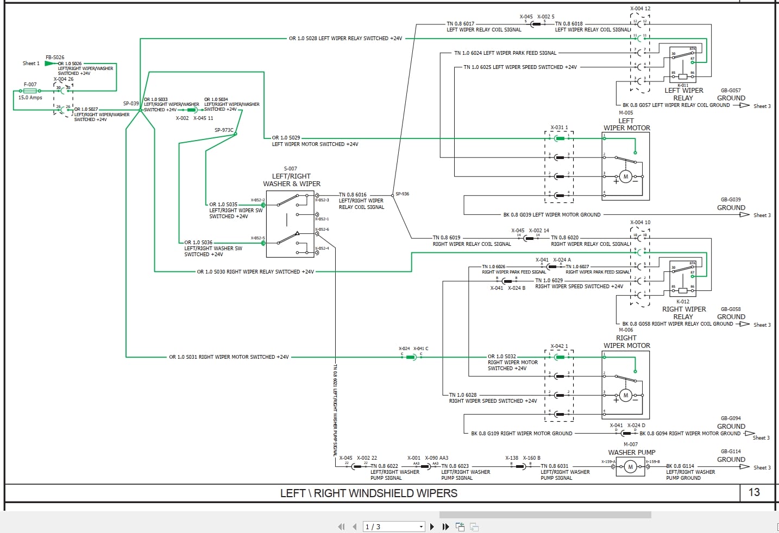Advance to the next page with the arrow button
The height and width of the screenshot is (533, 779).
(432, 526)
